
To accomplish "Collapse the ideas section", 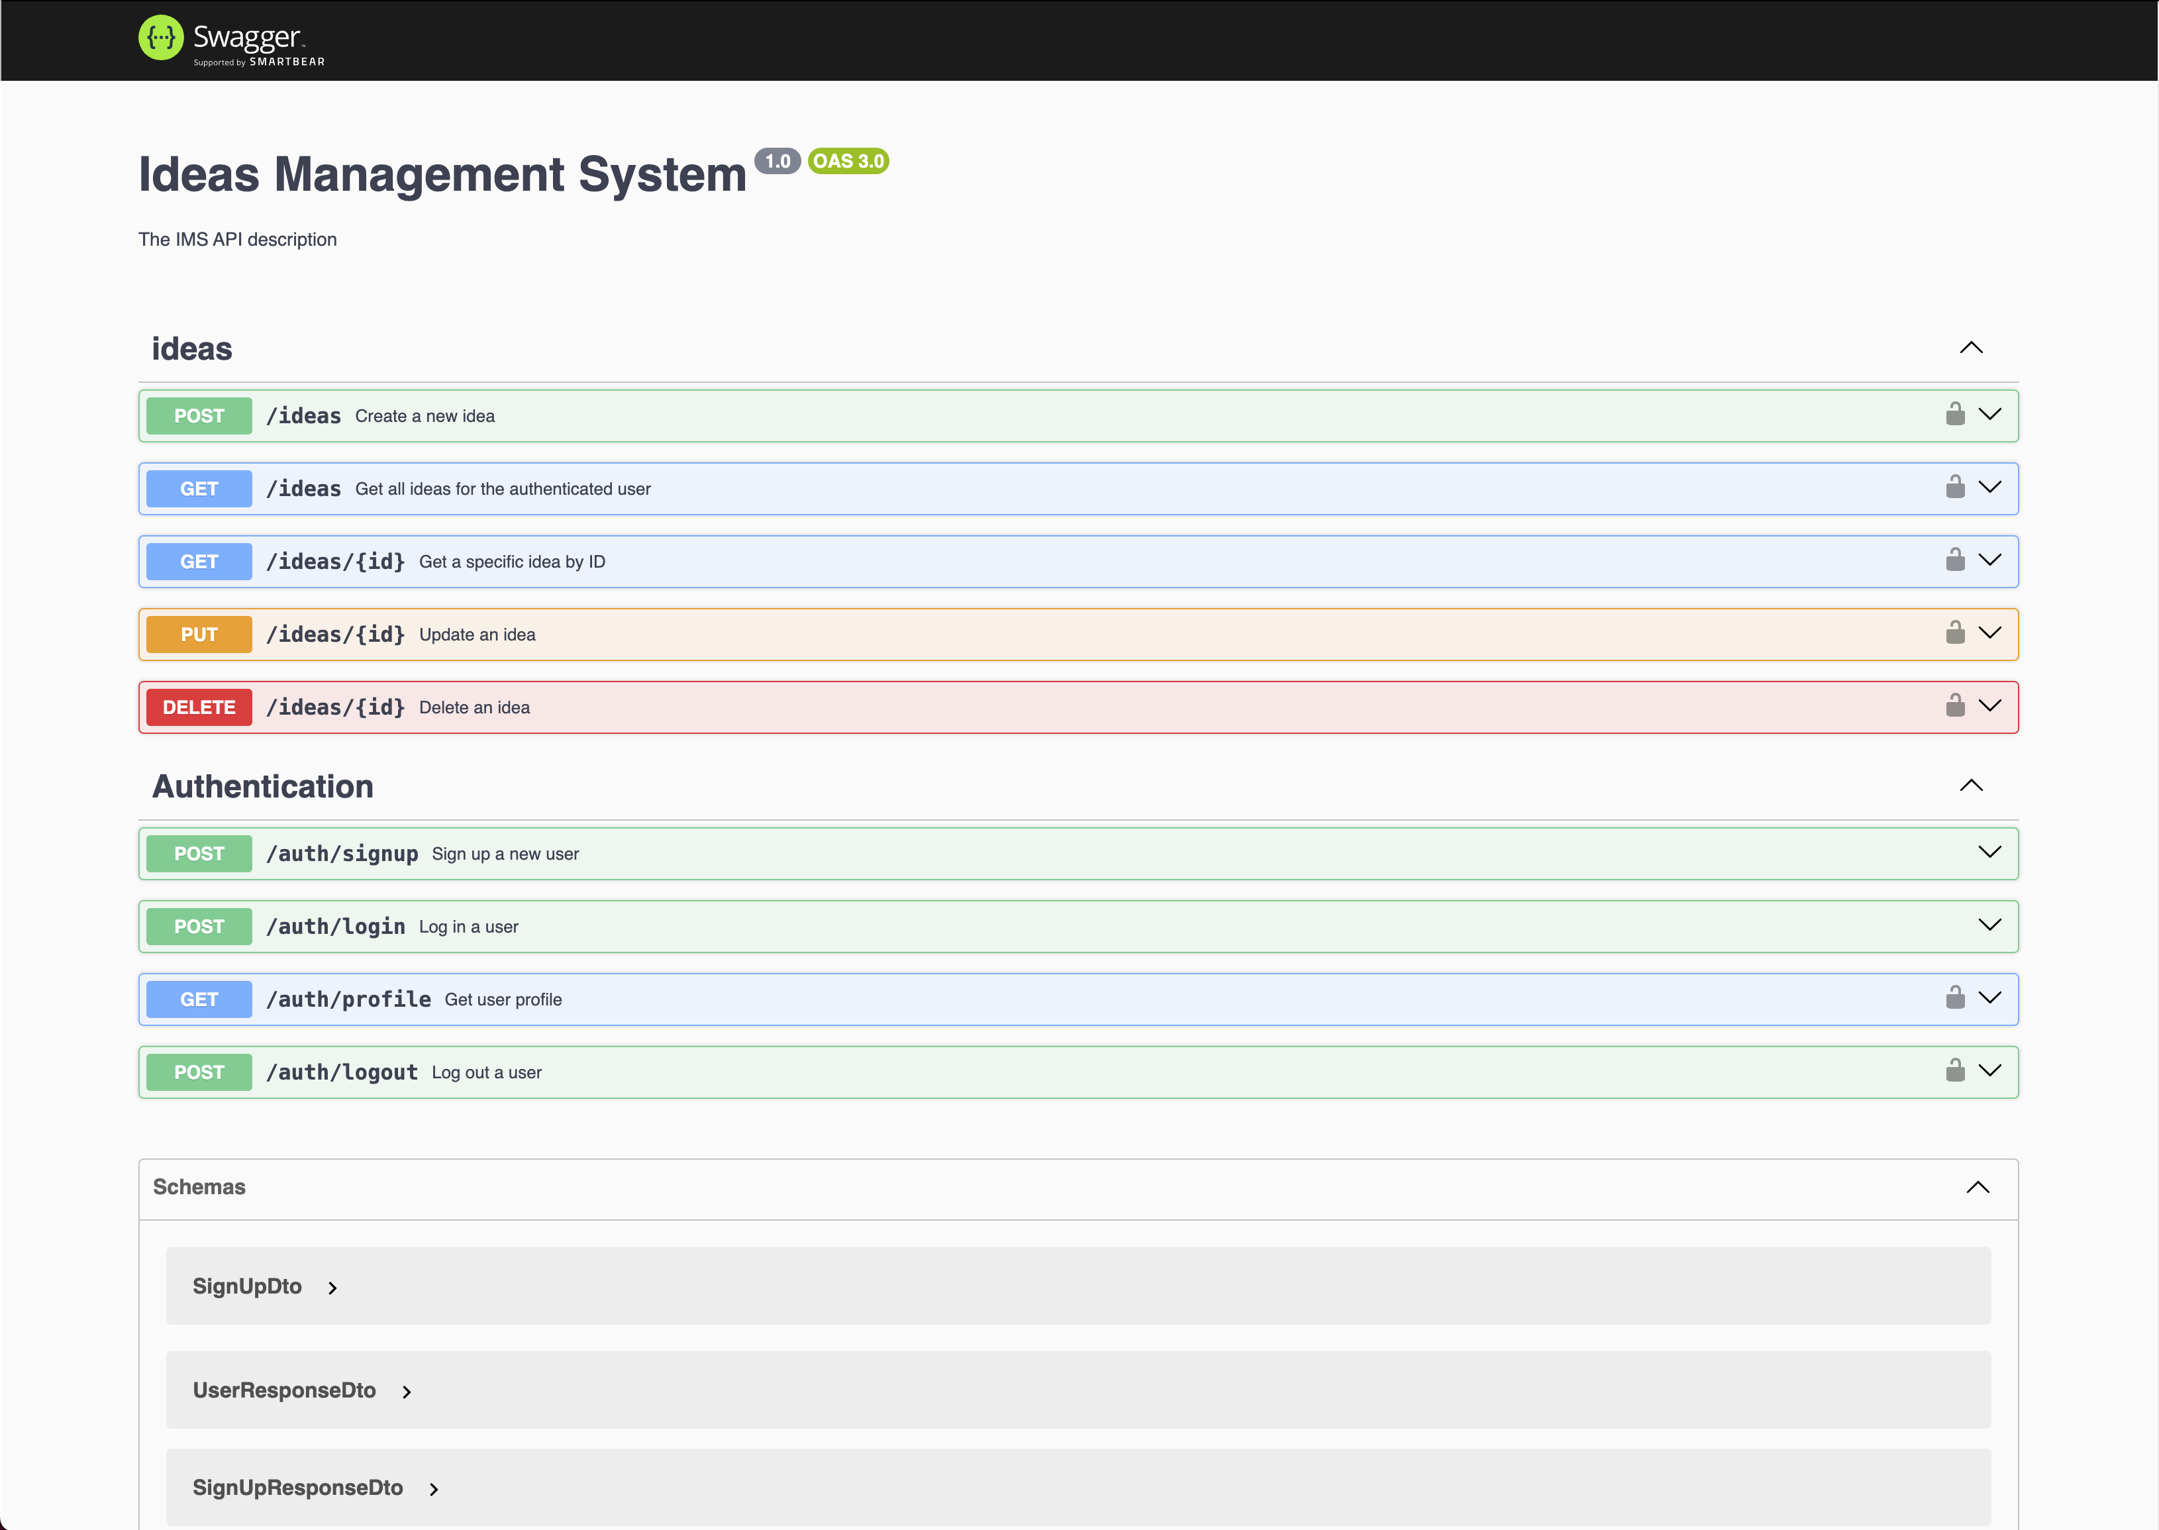I will (x=1971, y=348).
